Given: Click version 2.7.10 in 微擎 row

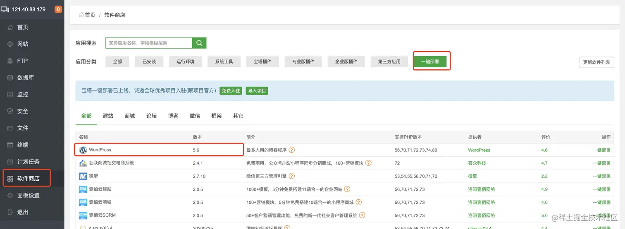Looking at the screenshot, I should (199, 176).
